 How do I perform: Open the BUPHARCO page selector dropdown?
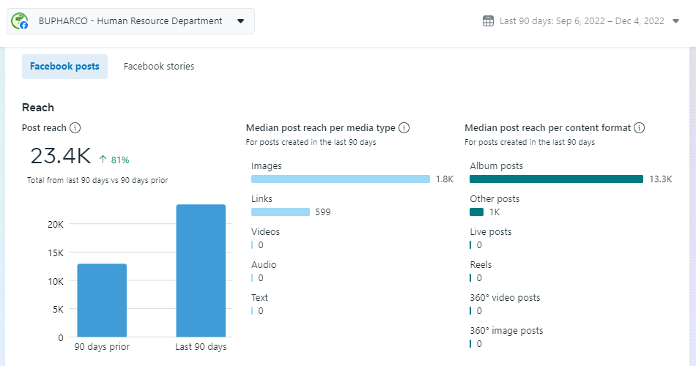click(x=131, y=21)
